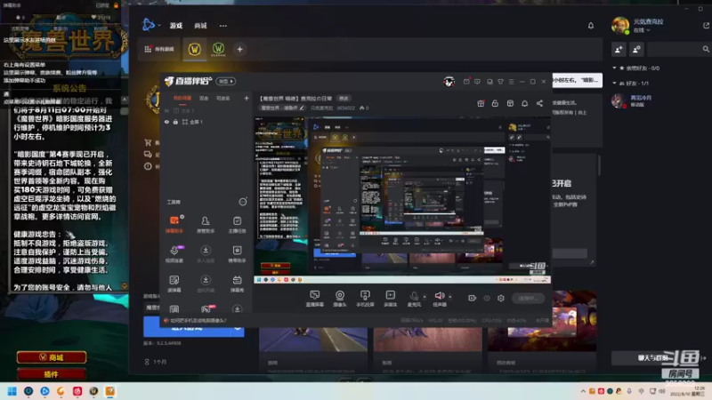Open Battle.net logo dropdown menu
The width and height of the screenshot is (712, 400).
pyautogui.click(x=151, y=25)
